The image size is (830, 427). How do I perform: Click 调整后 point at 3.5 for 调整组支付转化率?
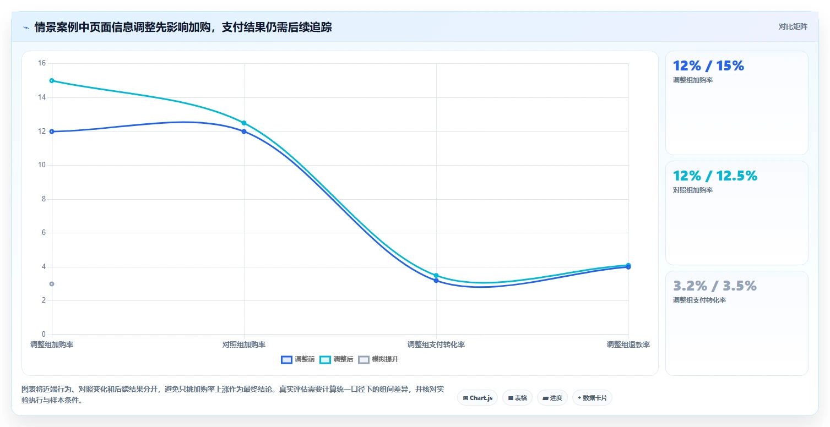coord(436,276)
